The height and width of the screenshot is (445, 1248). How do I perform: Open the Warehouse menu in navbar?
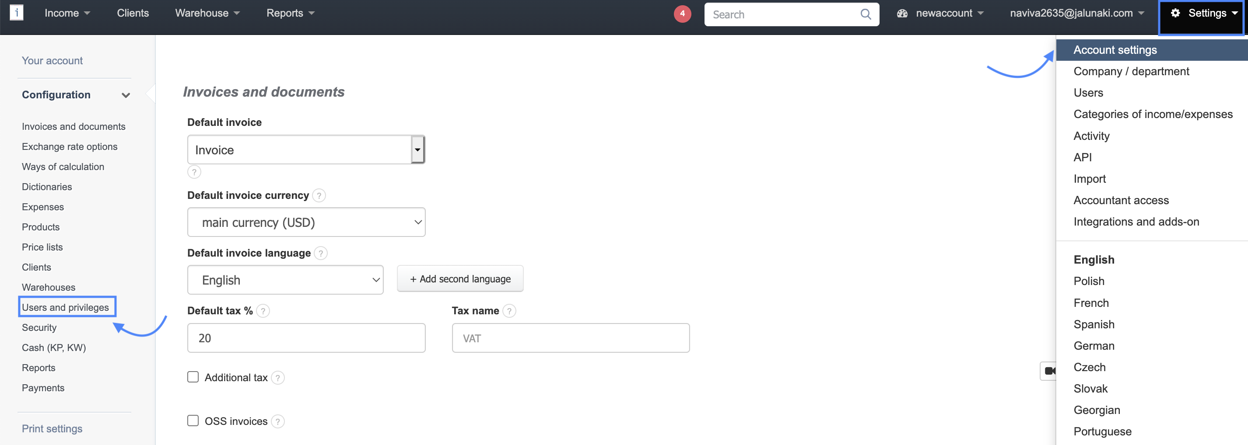click(x=207, y=13)
